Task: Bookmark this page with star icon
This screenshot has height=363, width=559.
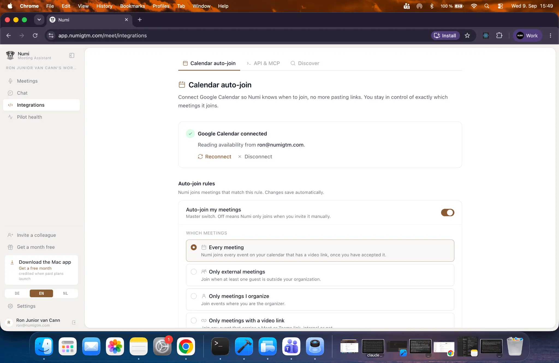Action: [467, 35]
